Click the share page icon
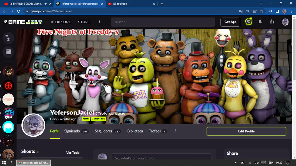Image resolution: width=296 pixels, height=166 pixels. pyautogui.click(x=255, y=11)
